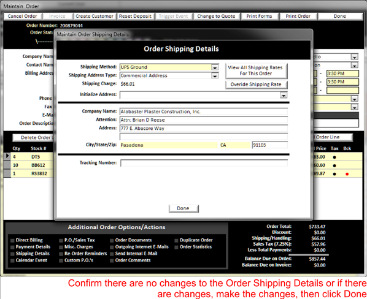
Task: Check the Duplicate Order option
Action: click(176, 241)
